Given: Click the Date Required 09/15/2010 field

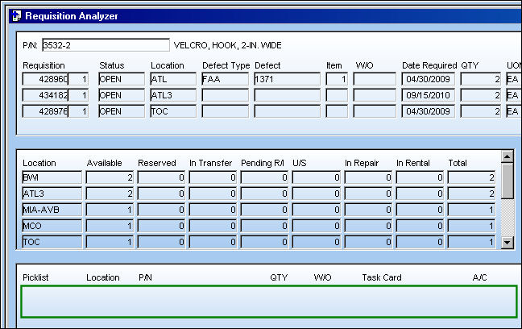Looking at the screenshot, I should pyautogui.click(x=428, y=95).
